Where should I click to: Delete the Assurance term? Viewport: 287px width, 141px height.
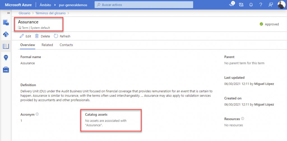[x=42, y=36]
